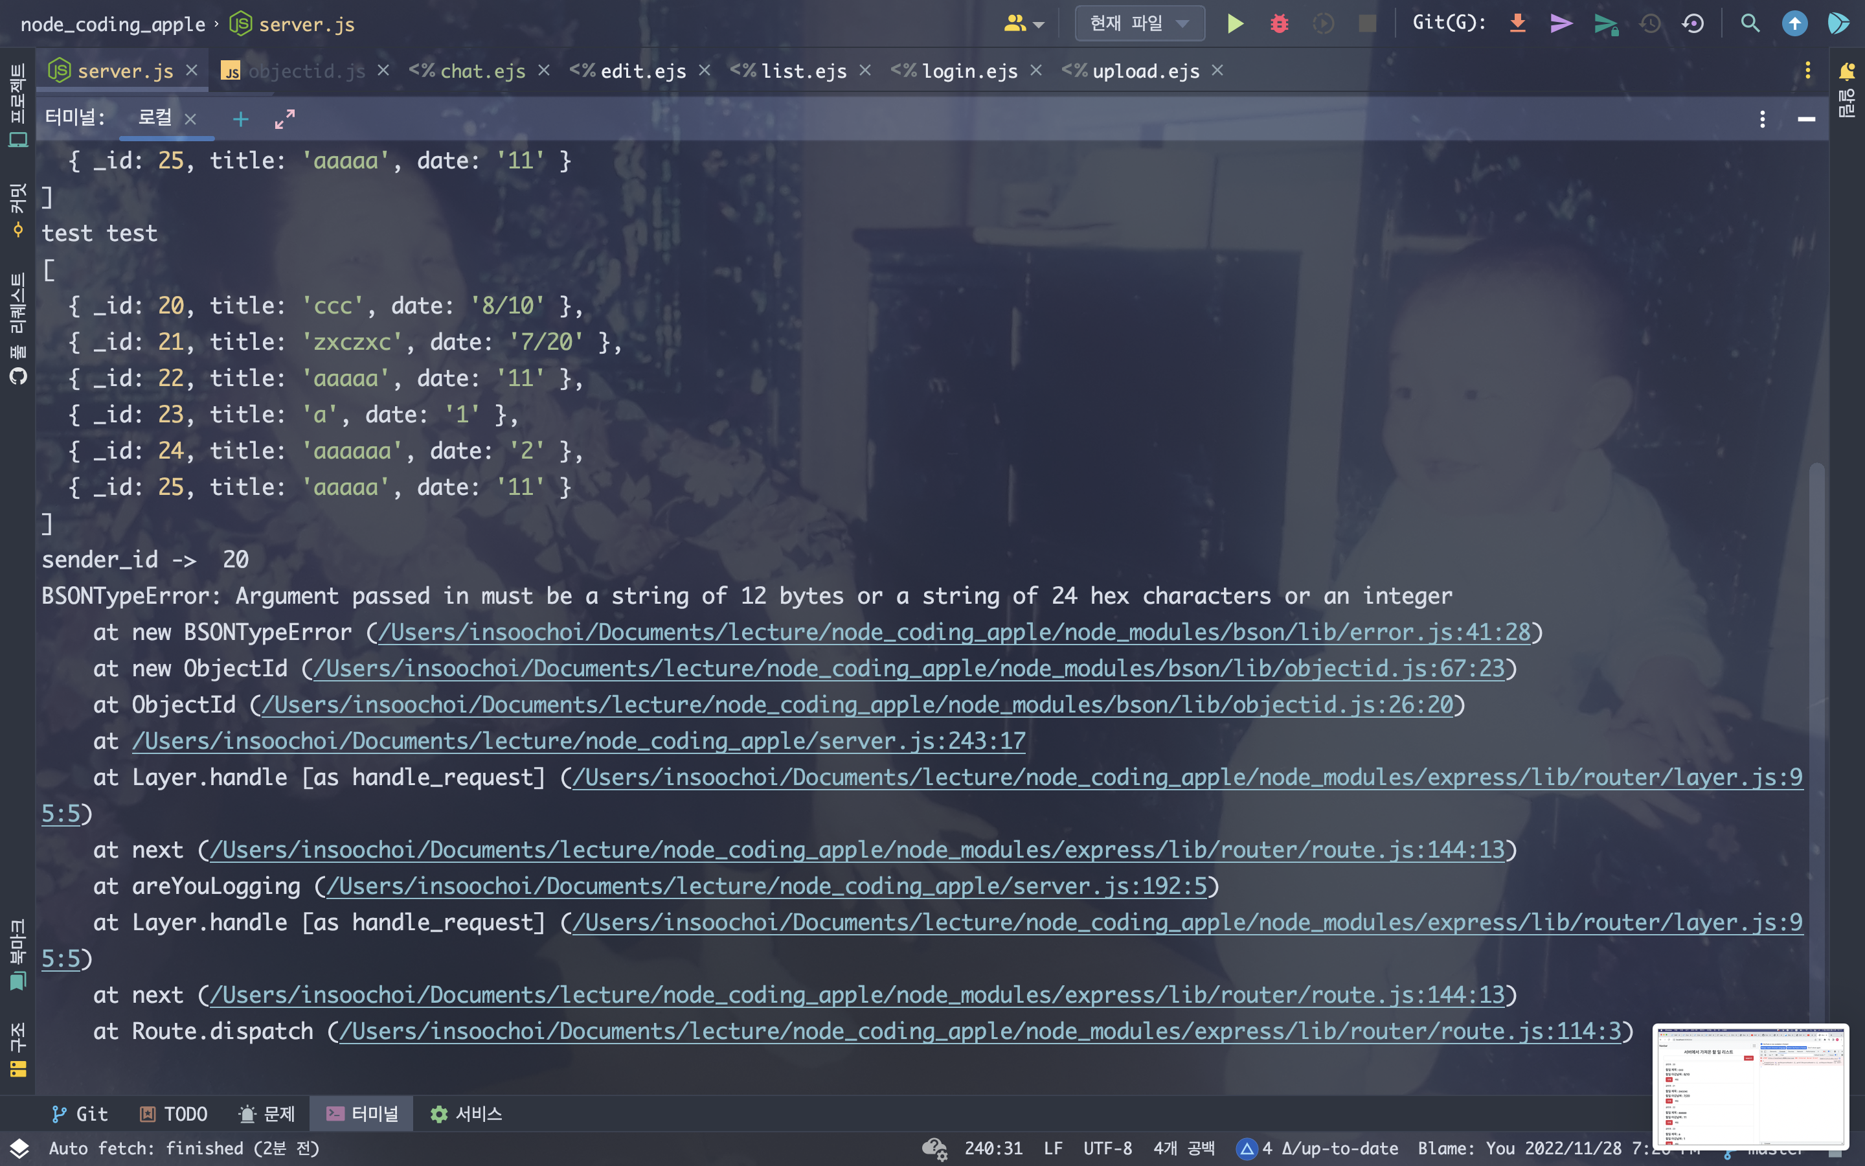Change file encoding UTF-8 in status bar
Viewport: 1865px width, 1166px height.
point(1107,1149)
